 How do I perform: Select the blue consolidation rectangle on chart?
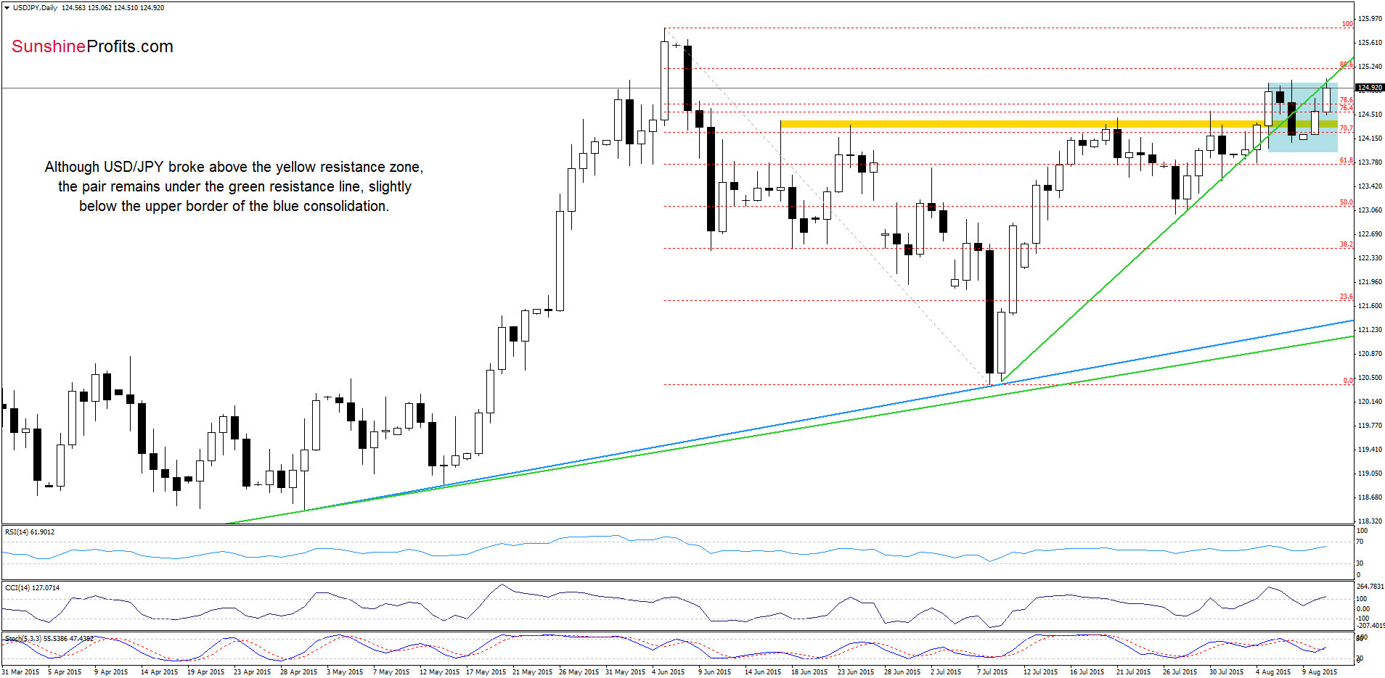click(1302, 117)
